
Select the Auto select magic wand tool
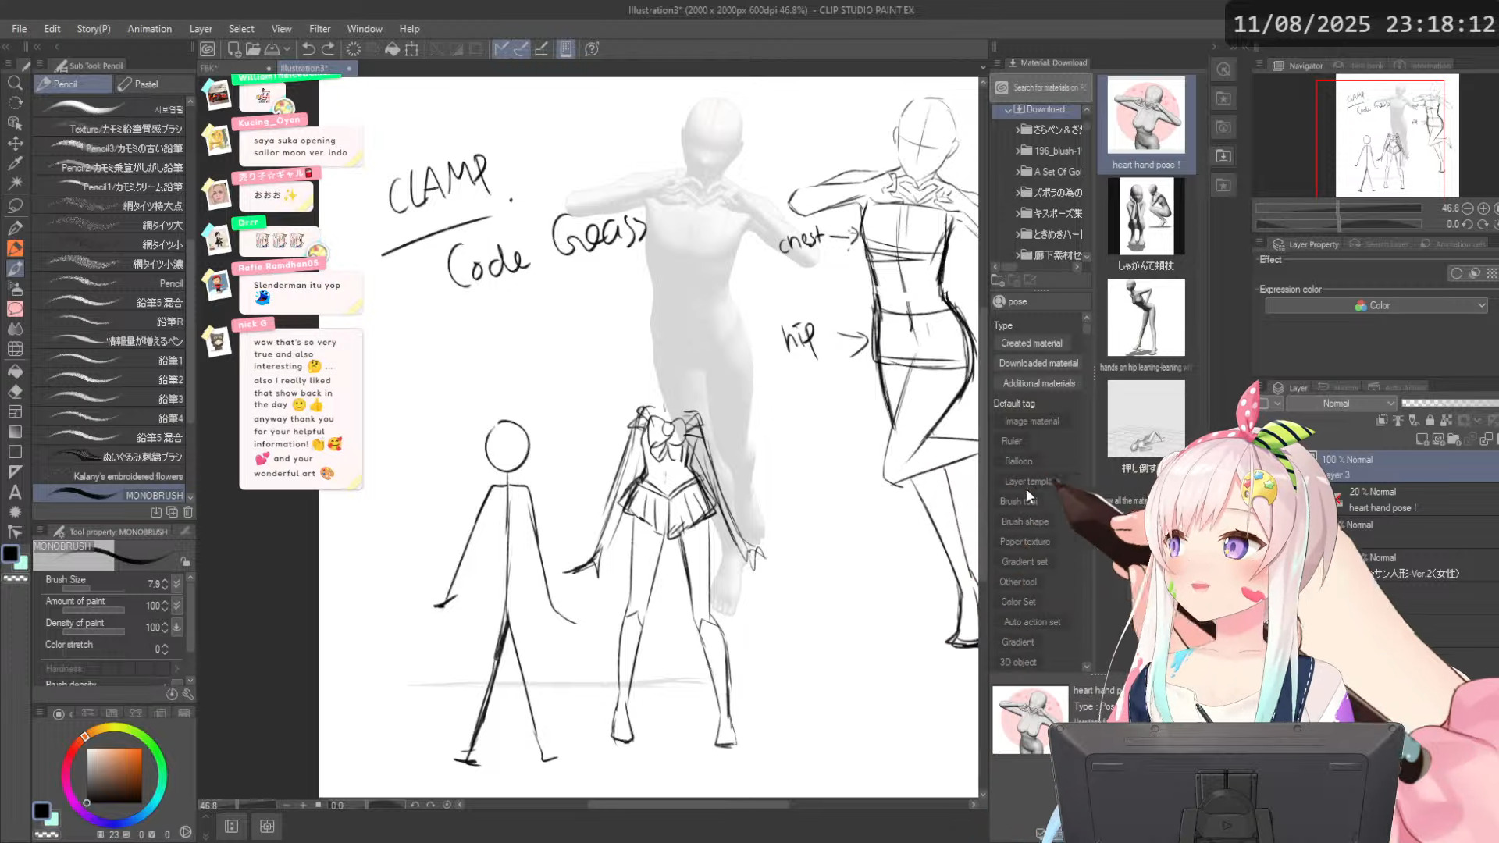15,184
